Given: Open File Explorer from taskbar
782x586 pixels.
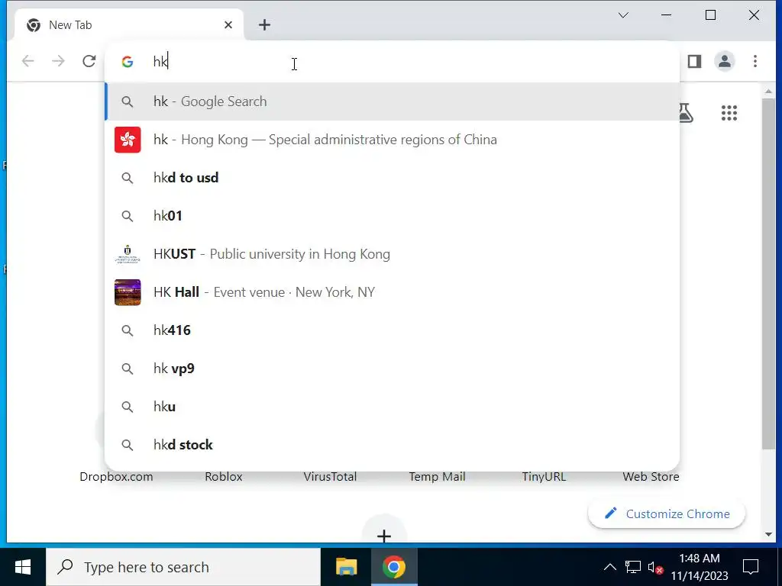Looking at the screenshot, I should (x=346, y=567).
